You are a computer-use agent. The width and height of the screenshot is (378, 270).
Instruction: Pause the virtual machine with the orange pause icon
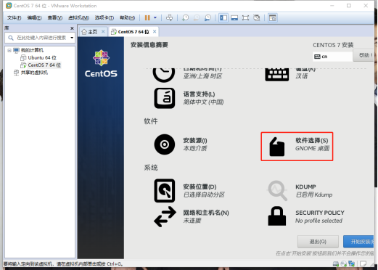coord(147,17)
